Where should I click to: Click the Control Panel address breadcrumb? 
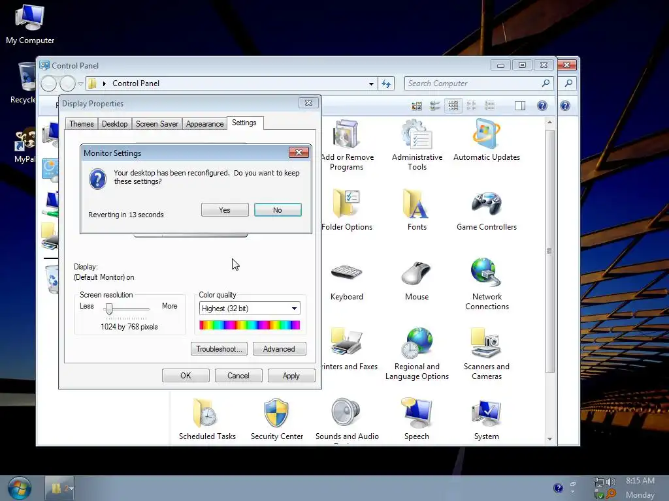pos(136,83)
